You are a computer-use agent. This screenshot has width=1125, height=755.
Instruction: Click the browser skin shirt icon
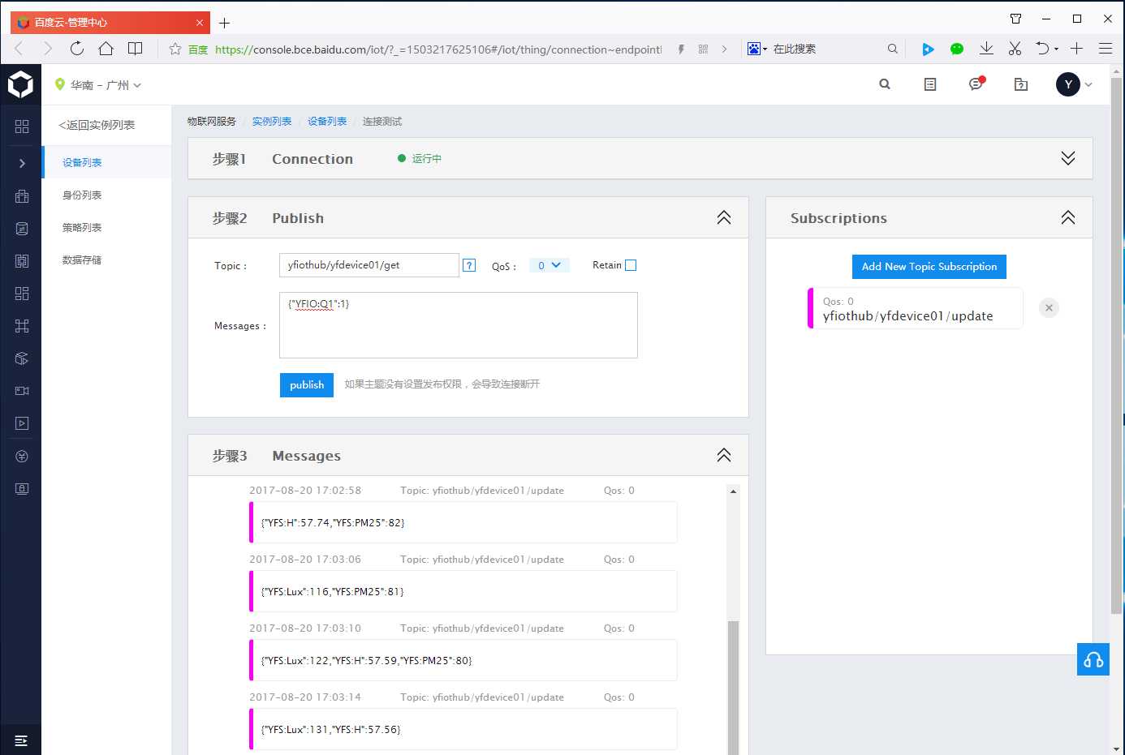(1015, 19)
